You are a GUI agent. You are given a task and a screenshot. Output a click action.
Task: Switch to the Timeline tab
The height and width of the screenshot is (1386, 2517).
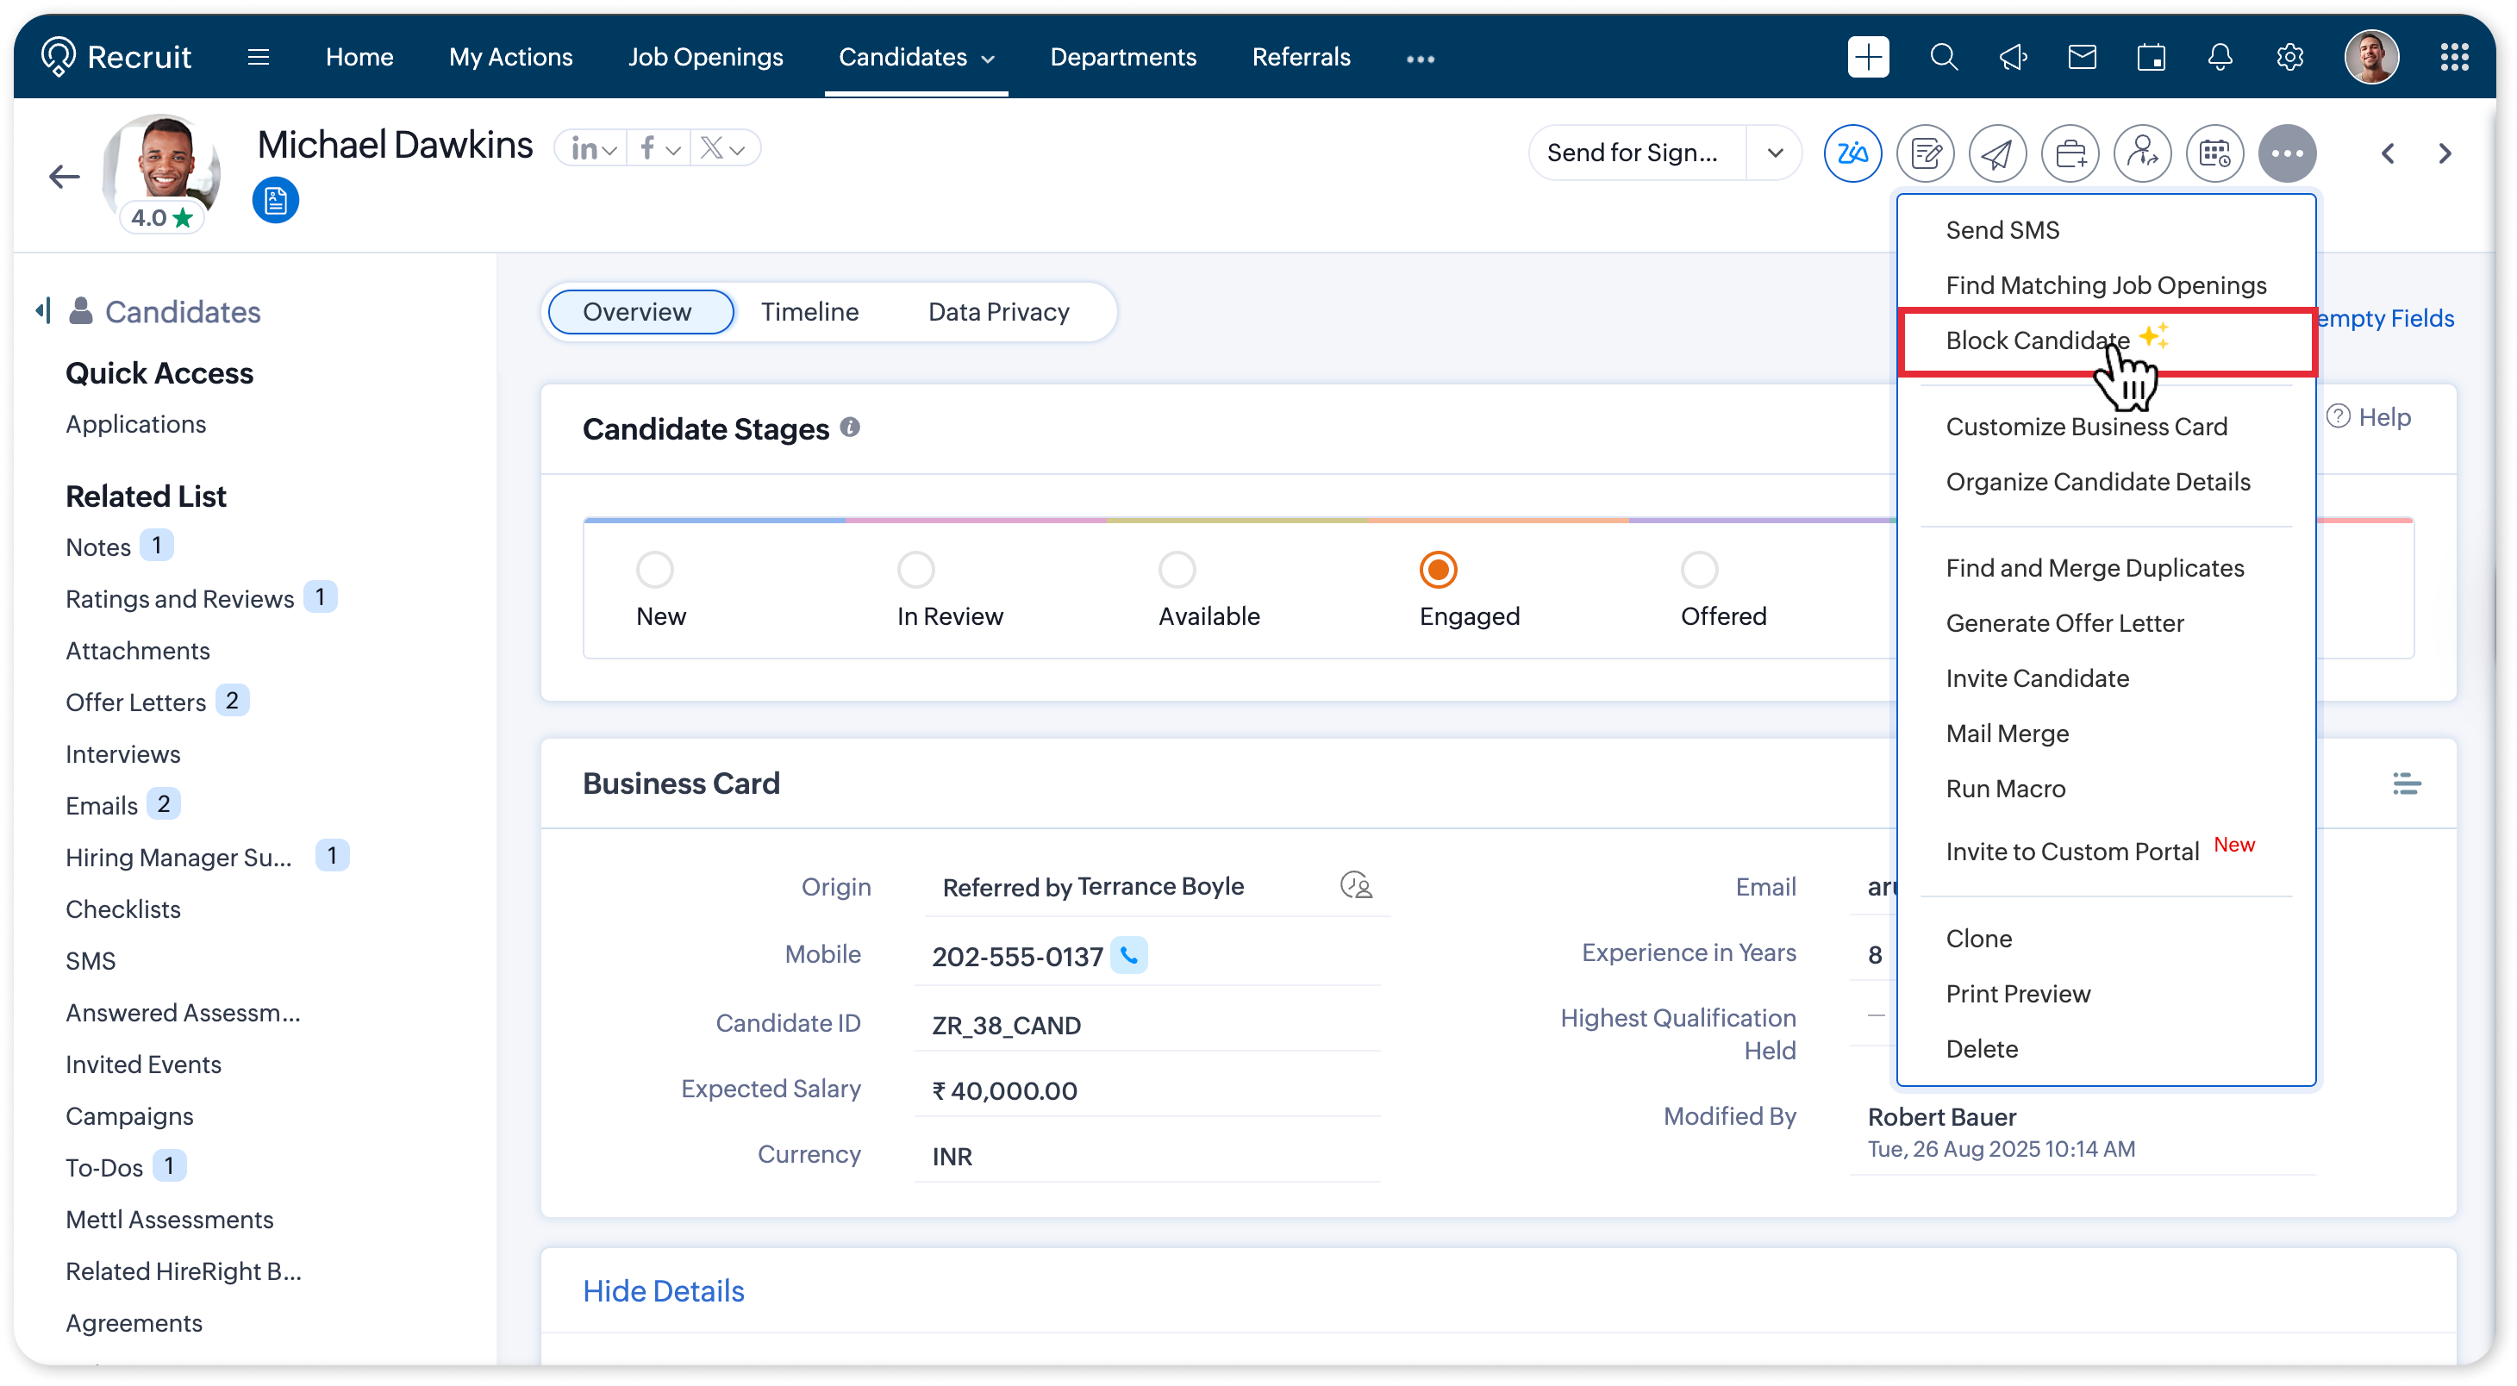tap(809, 311)
